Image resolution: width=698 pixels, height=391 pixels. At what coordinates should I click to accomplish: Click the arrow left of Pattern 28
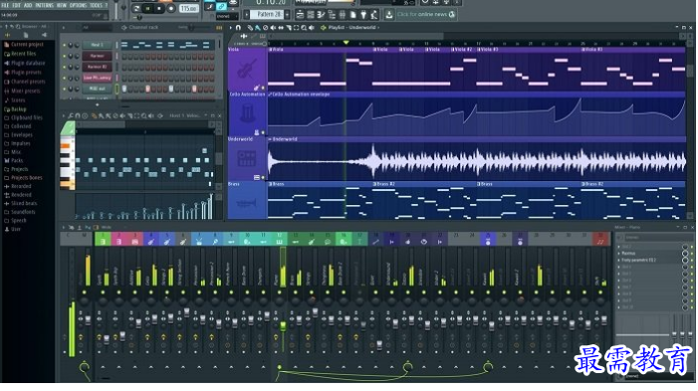coord(247,15)
